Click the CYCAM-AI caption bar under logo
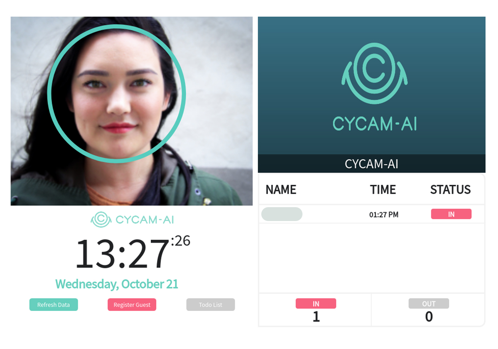The image size is (498, 349). click(x=371, y=164)
